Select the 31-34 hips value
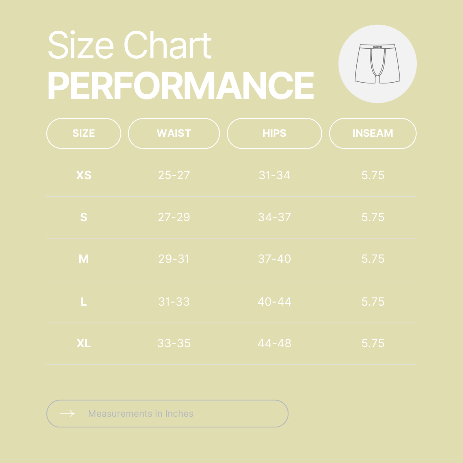The height and width of the screenshot is (463, 463). [x=274, y=175]
